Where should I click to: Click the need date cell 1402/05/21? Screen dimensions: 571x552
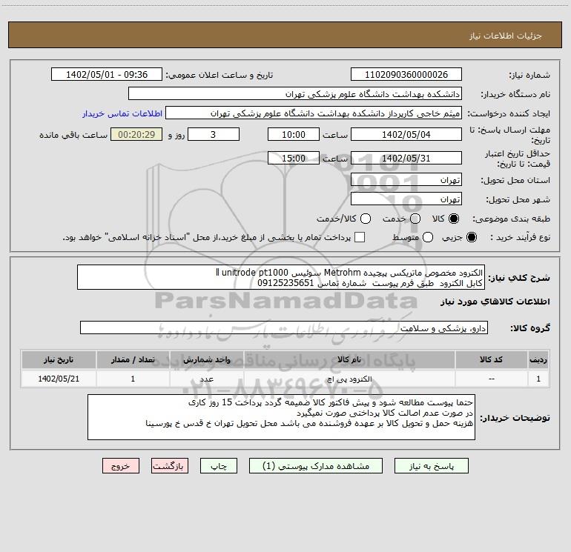click(59, 379)
